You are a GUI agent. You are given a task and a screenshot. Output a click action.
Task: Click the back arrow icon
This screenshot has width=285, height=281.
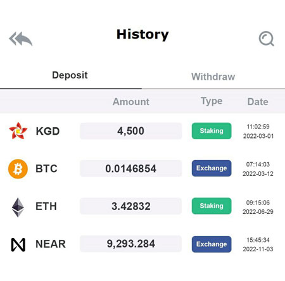pyautogui.click(x=21, y=39)
